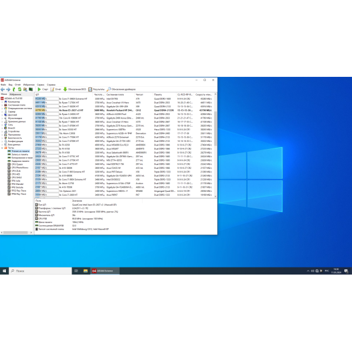Select the CPU PhotoWorxx benchmark icon

pyautogui.click(x=9, y=168)
